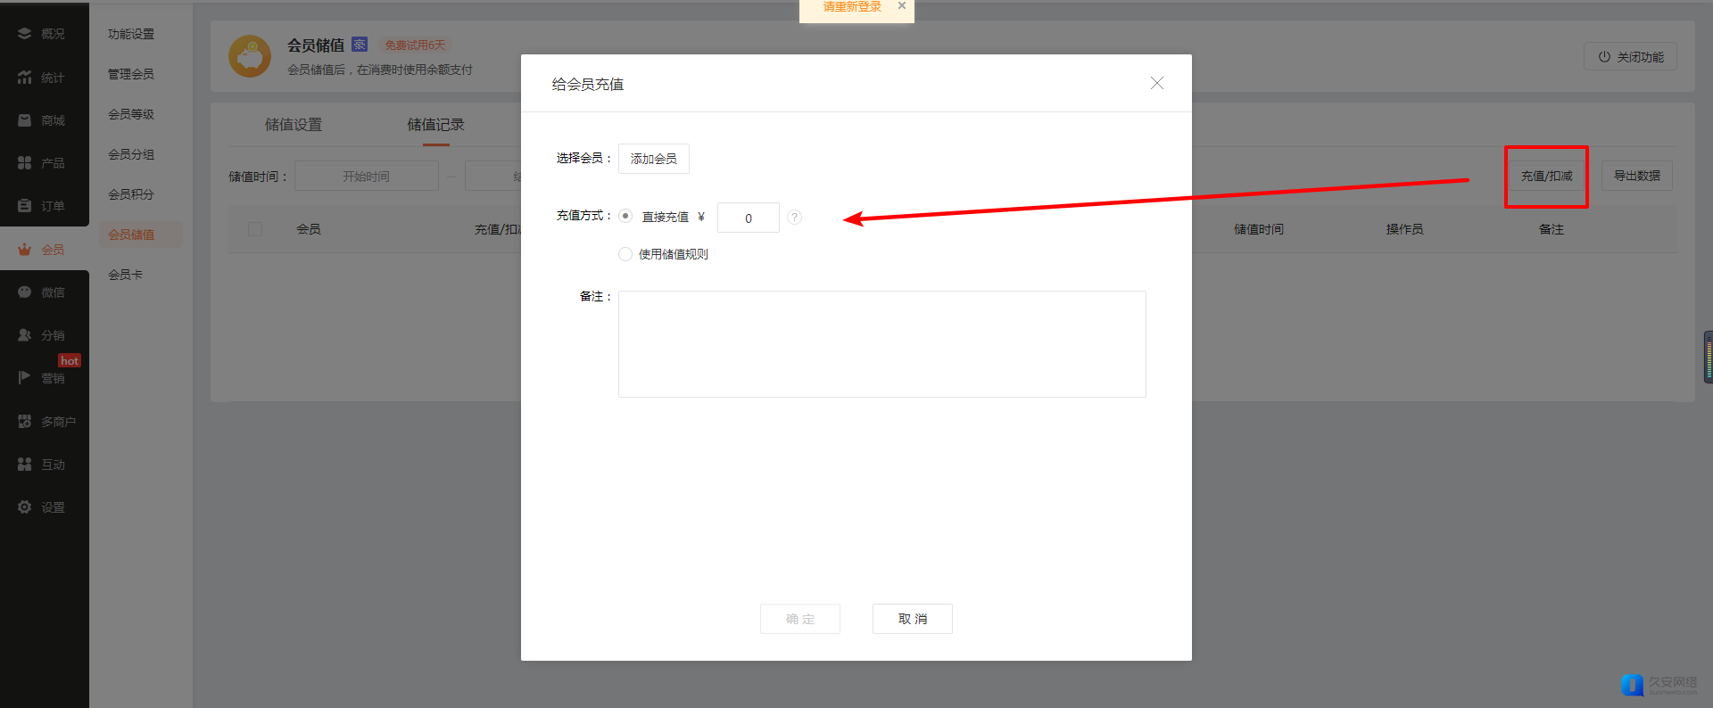Click inside the 备注 remarks text area

pos(881,344)
